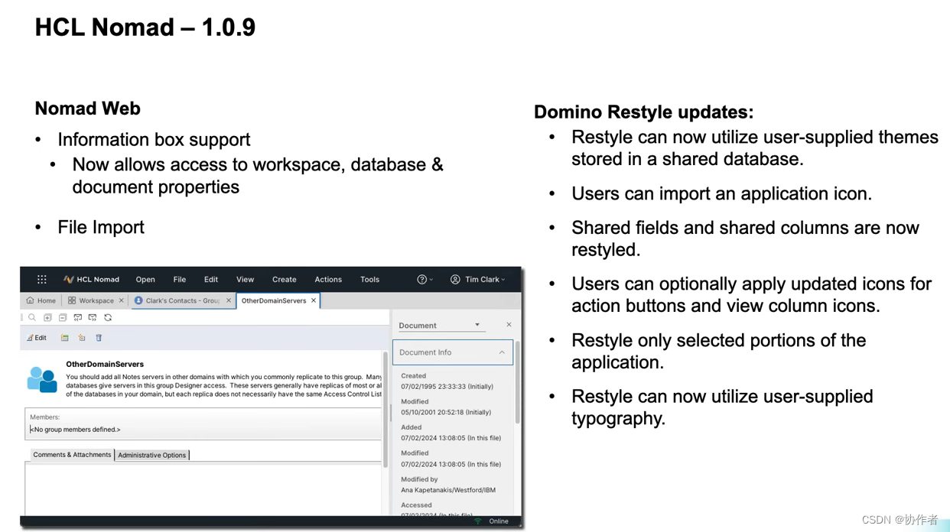
Task: Click the copy-to-folder action icon
Action: (82, 338)
